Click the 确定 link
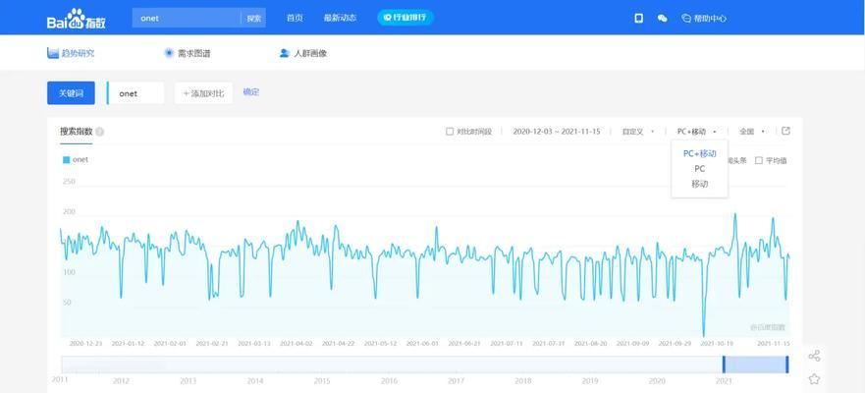 (x=251, y=92)
